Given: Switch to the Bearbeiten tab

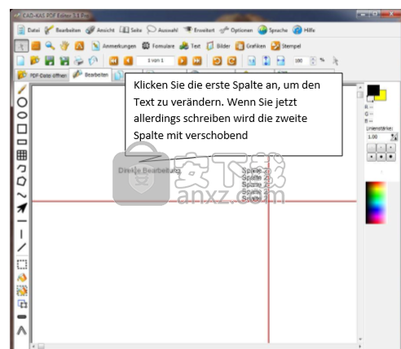Looking at the screenshot, I should click(90, 75).
